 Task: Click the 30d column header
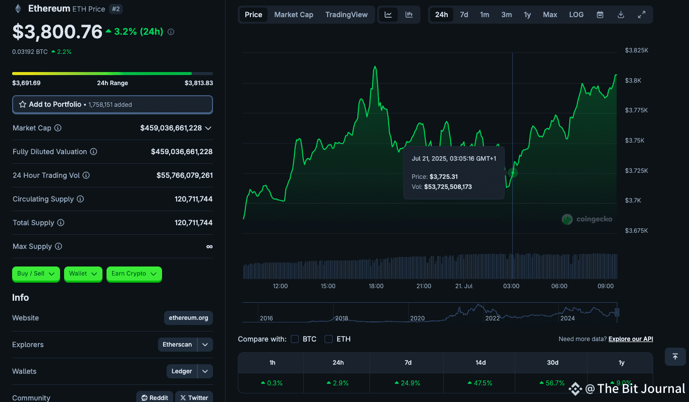pos(553,363)
